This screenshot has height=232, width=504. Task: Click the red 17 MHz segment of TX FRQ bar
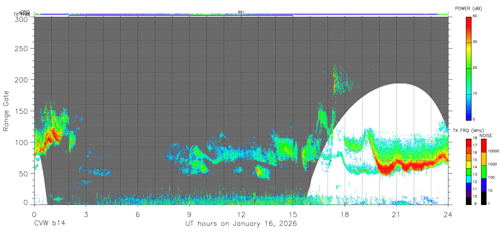point(468,143)
